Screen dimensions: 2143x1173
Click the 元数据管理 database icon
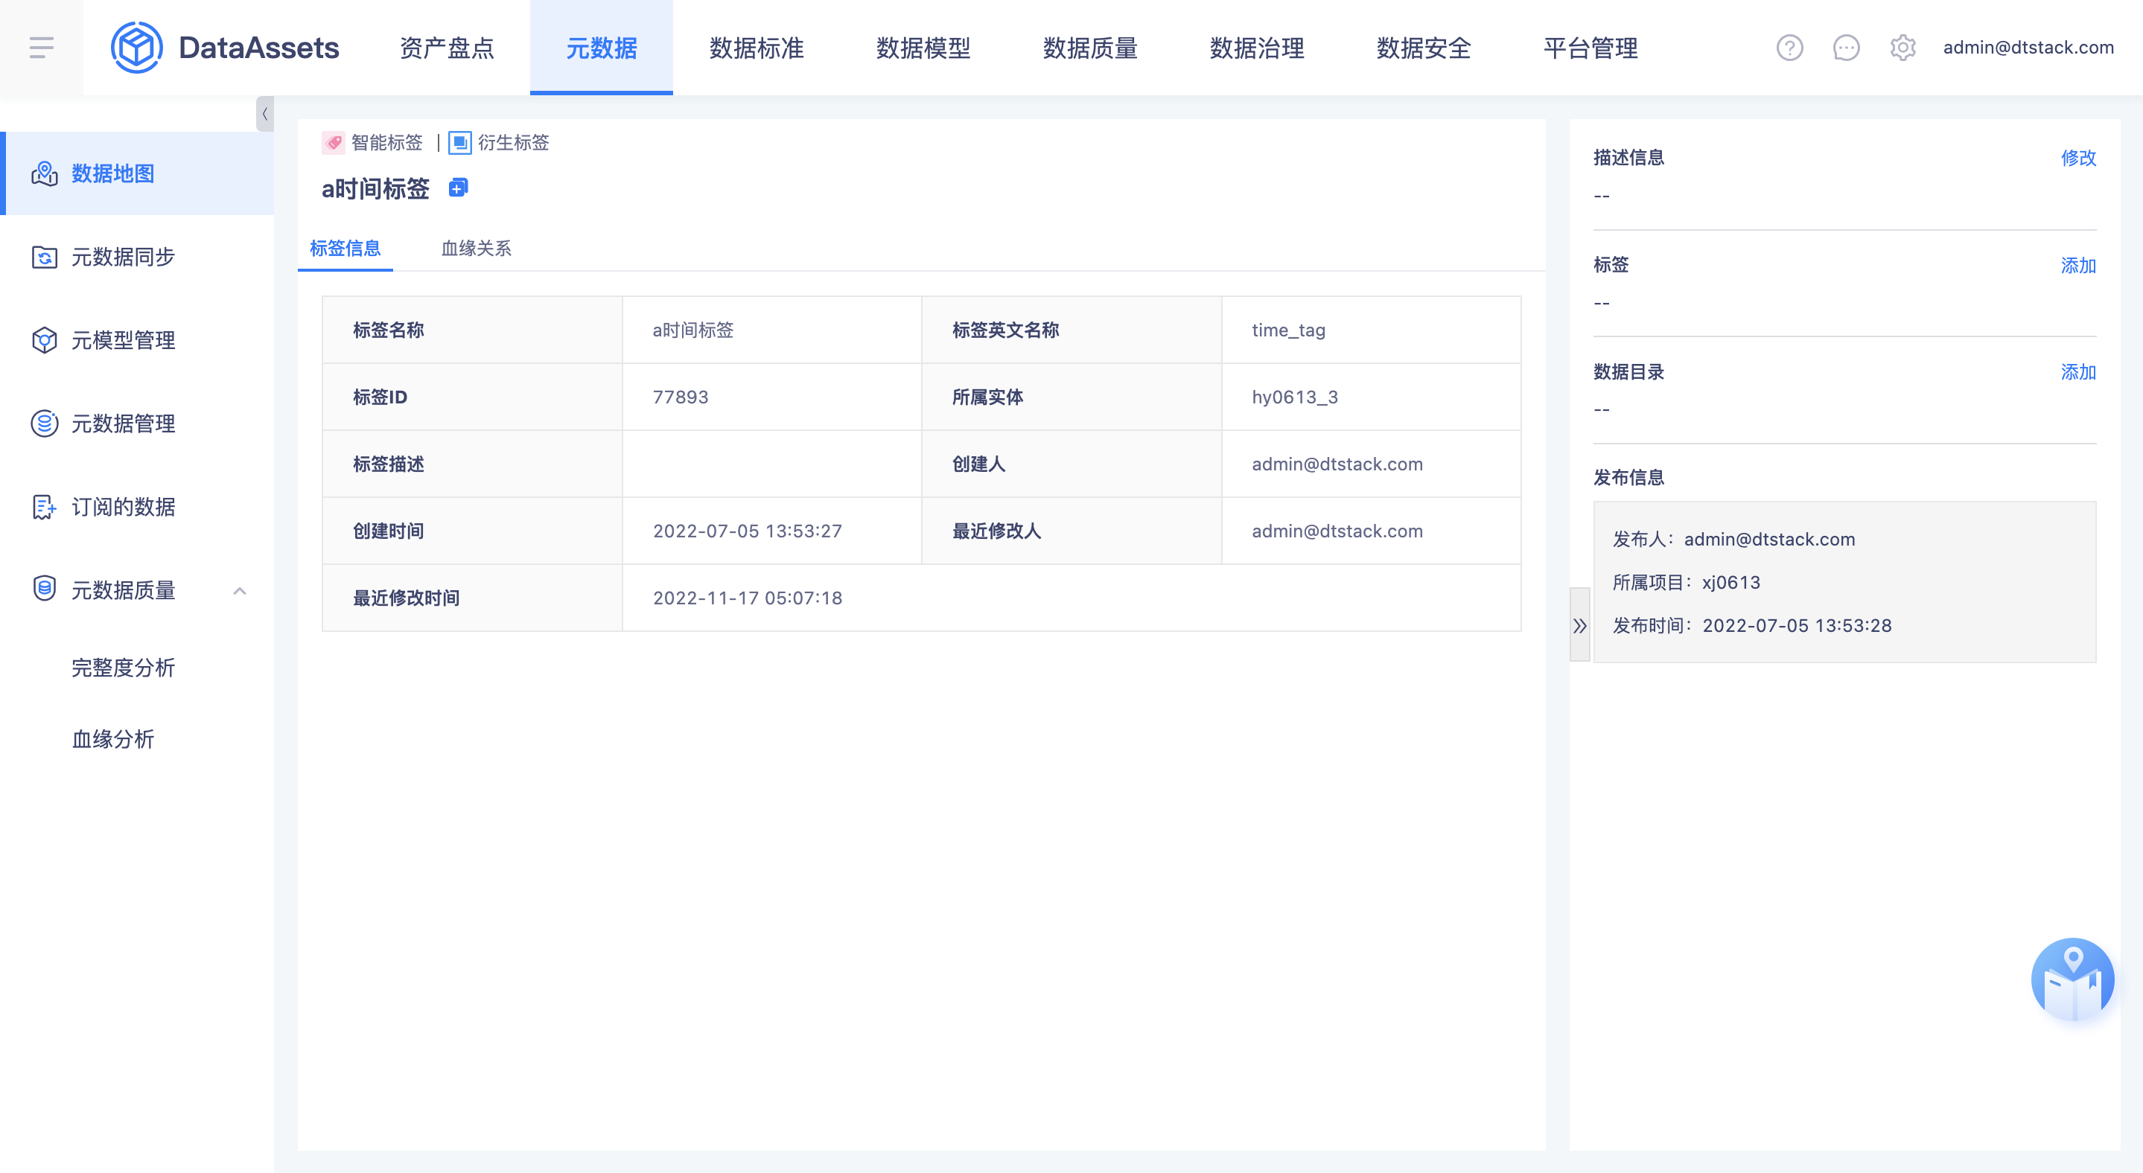point(44,424)
